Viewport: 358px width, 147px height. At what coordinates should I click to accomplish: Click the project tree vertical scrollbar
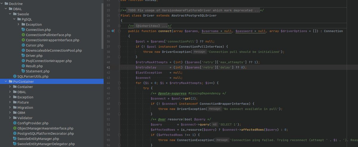(103, 25)
